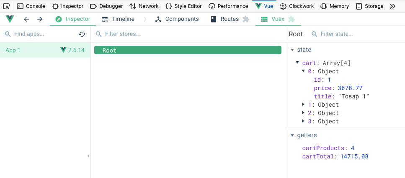This screenshot has height=178, width=405.
Task: Select App 1 in apps list
Action: (x=45, y=50)
